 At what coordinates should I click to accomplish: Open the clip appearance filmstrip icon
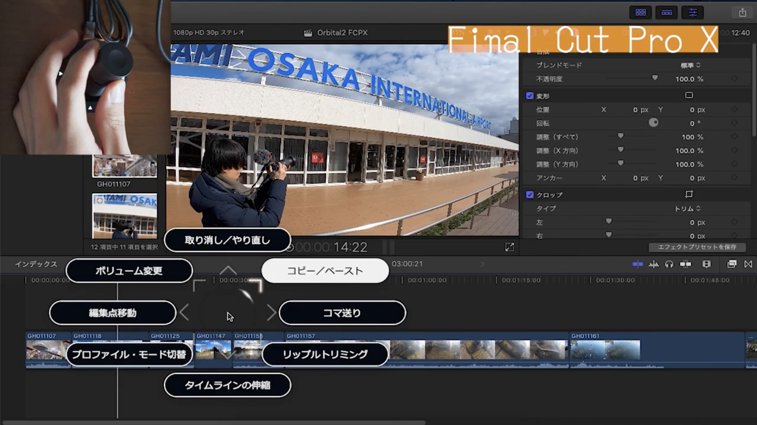(x=706, y=264)
